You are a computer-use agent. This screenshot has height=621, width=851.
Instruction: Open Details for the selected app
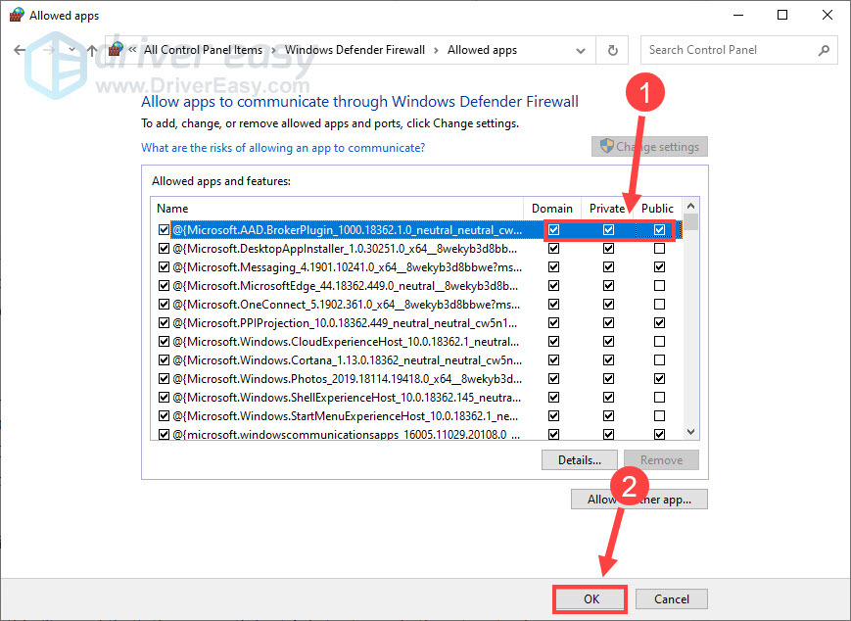(579, 460)
